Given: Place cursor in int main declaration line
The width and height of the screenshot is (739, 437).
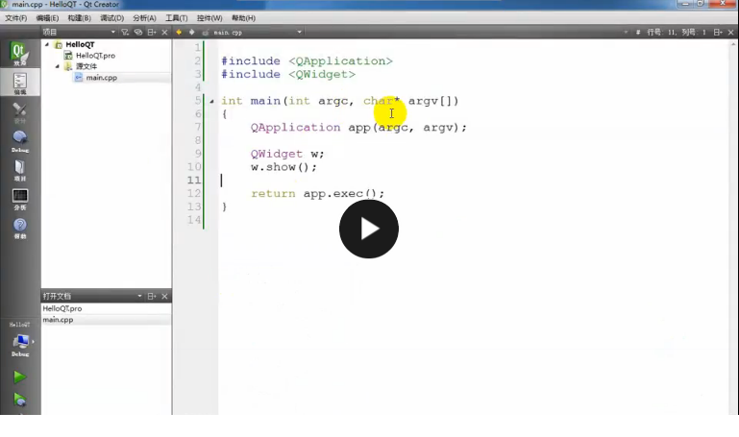Looking at the screenshot, I should pos(340,101).
